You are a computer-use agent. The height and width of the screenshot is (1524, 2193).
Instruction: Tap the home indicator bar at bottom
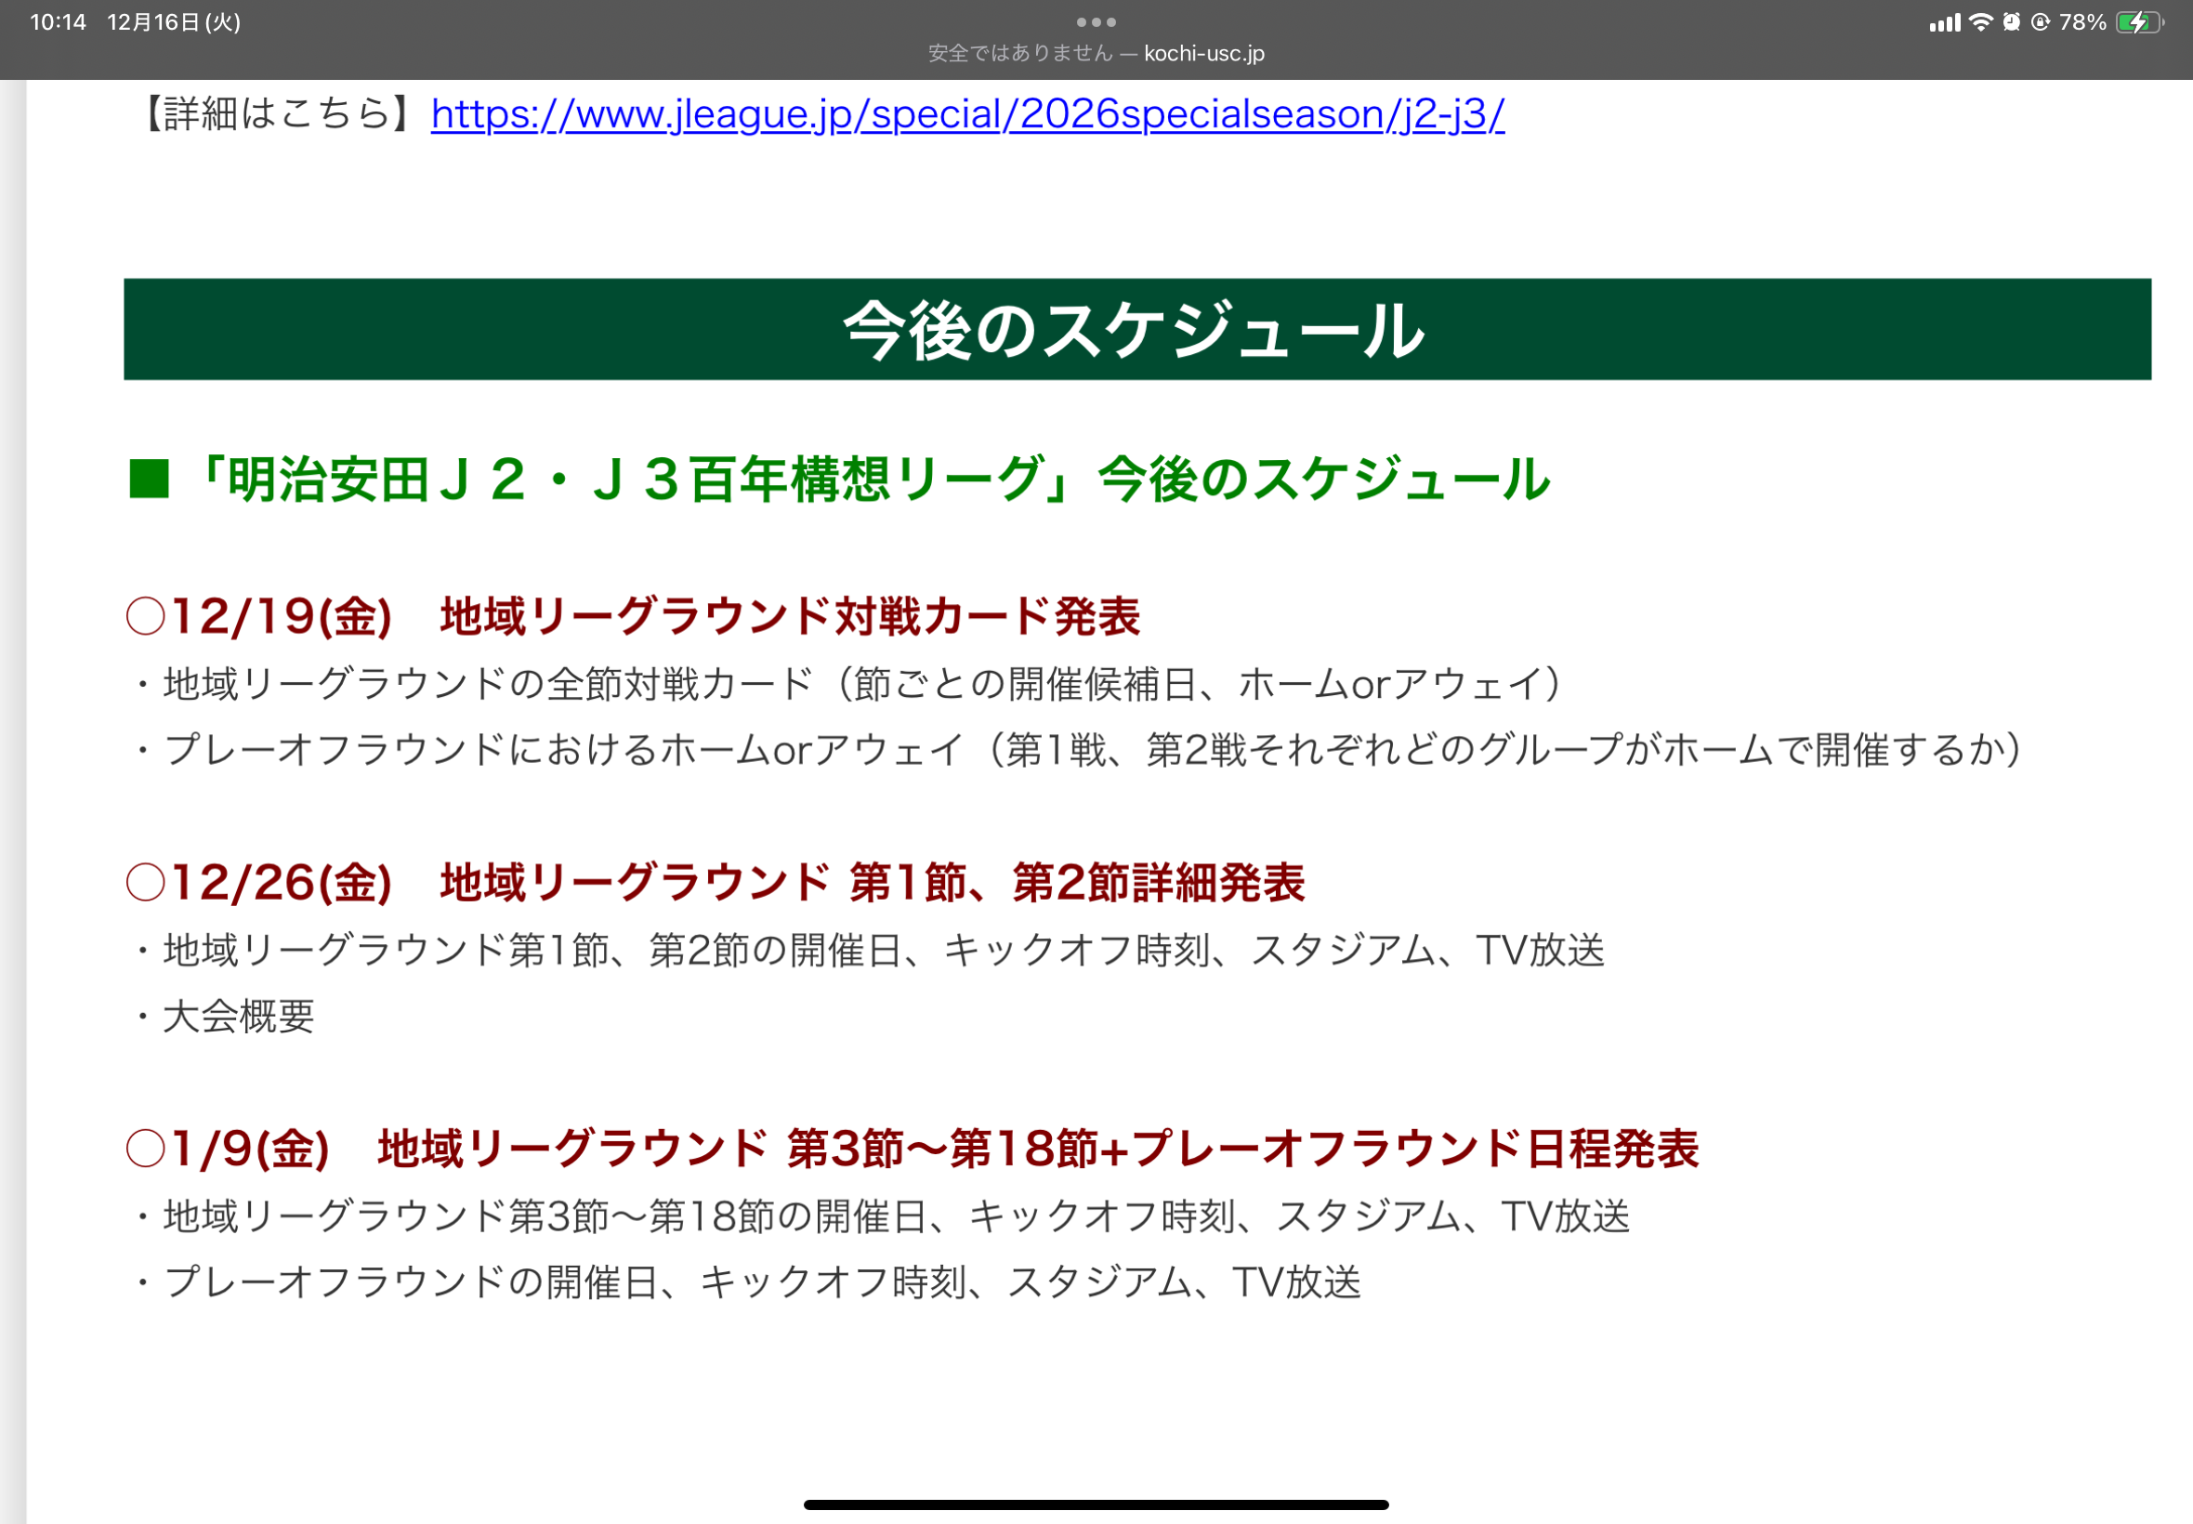(1096, 1504)
